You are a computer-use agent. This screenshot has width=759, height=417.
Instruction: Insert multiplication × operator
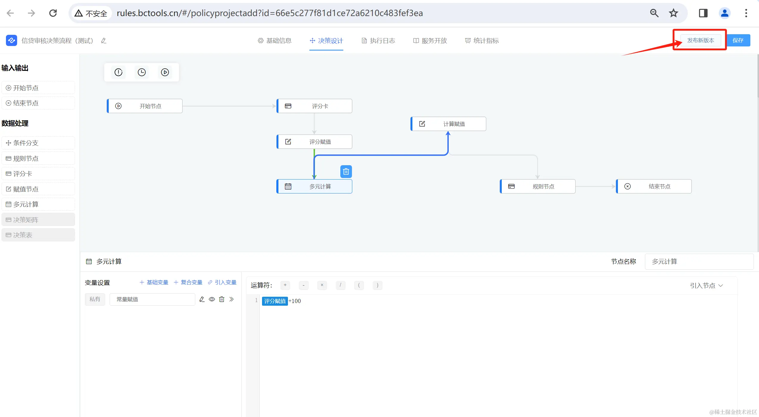(322, 285)
